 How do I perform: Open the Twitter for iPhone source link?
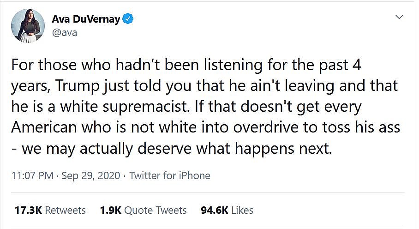170,175
